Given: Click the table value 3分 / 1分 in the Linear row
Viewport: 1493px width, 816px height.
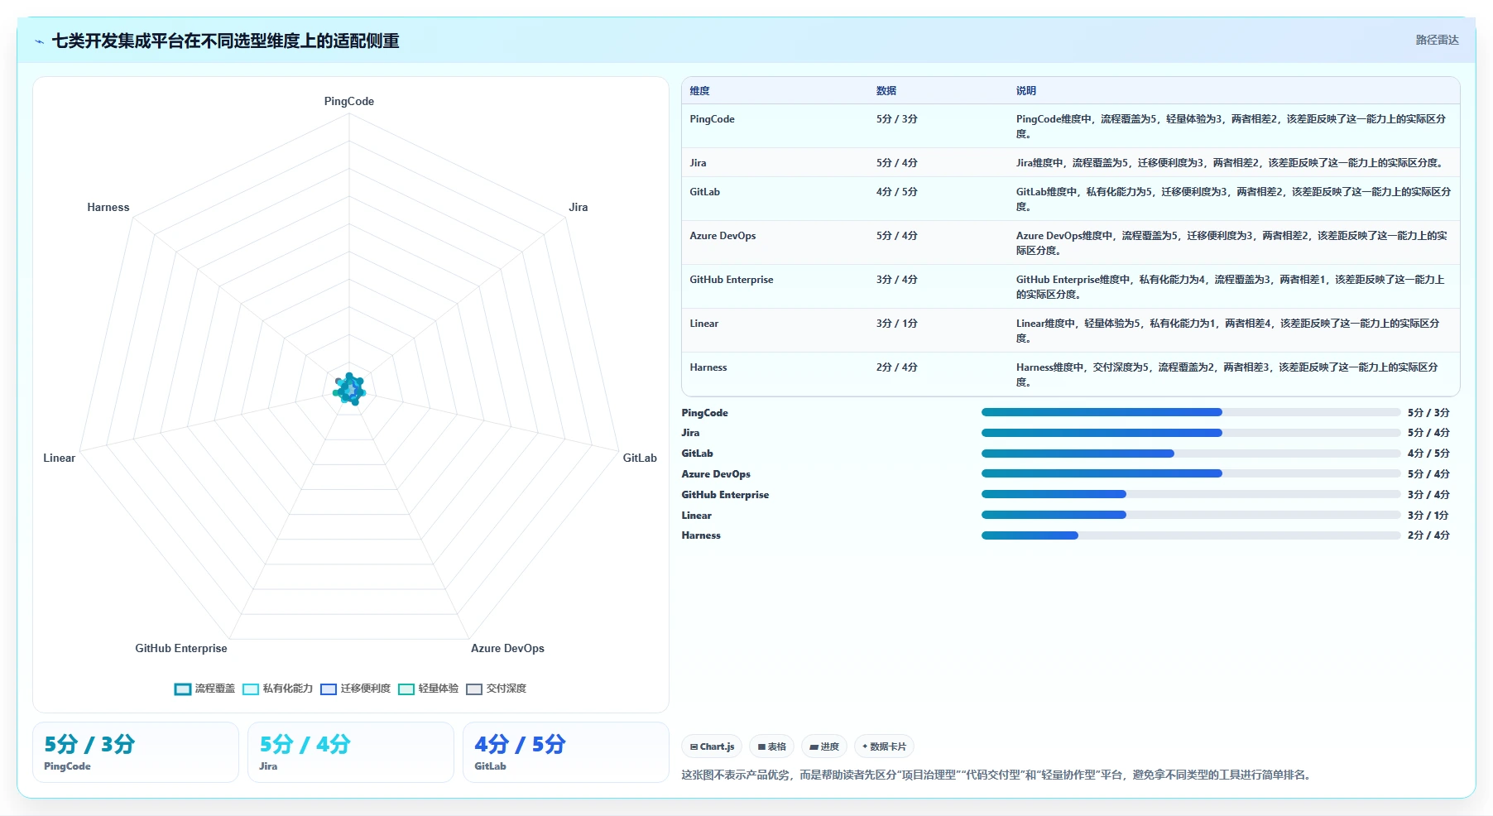Looking at the screenshot, I should [x=896, y=324].
